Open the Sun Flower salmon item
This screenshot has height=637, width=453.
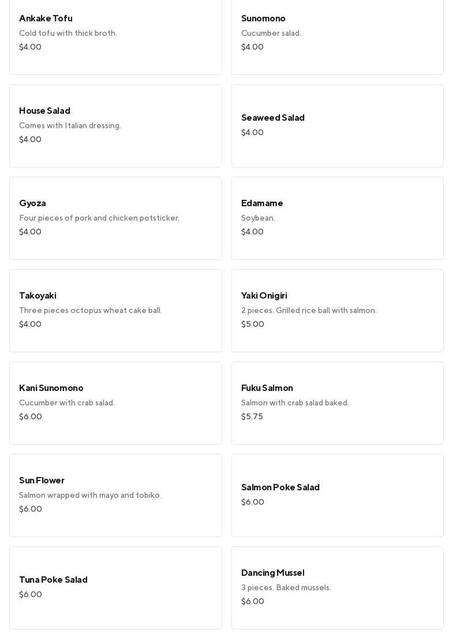pos(115,495)
